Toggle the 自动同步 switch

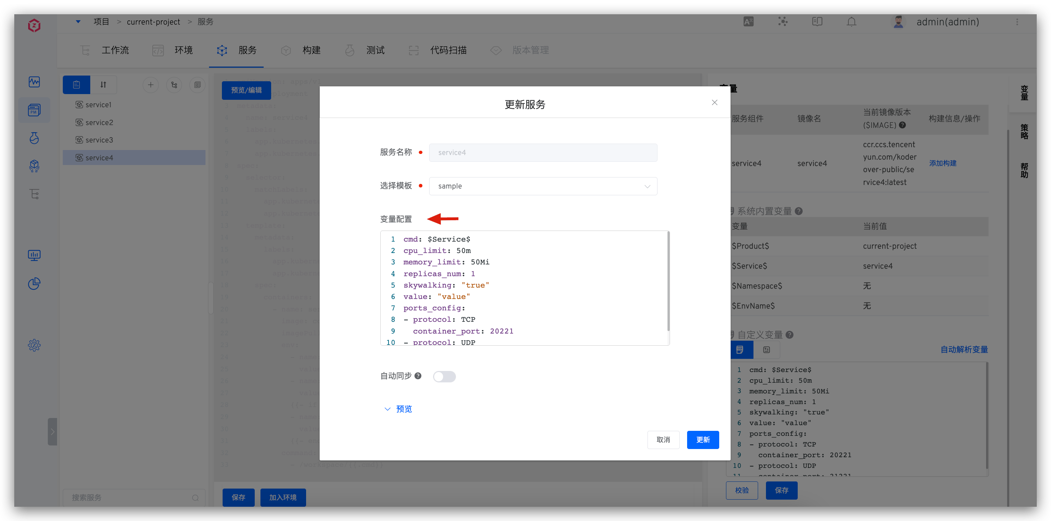pyautogui.click(x=444, y=376)
